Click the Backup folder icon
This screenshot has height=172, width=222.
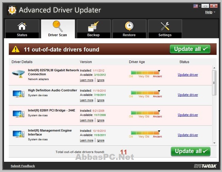tap(94, 26)
